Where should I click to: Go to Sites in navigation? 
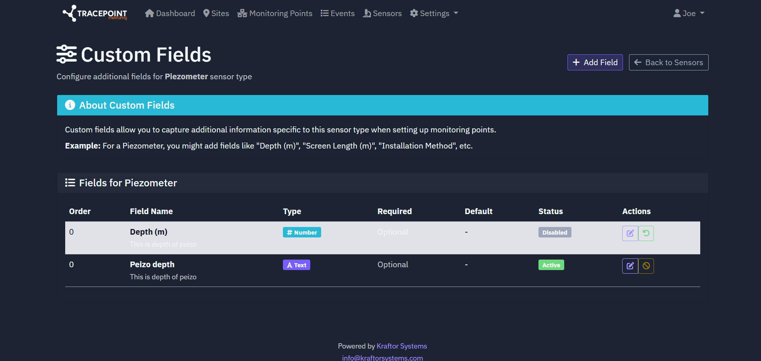click(x=216, y=13)
